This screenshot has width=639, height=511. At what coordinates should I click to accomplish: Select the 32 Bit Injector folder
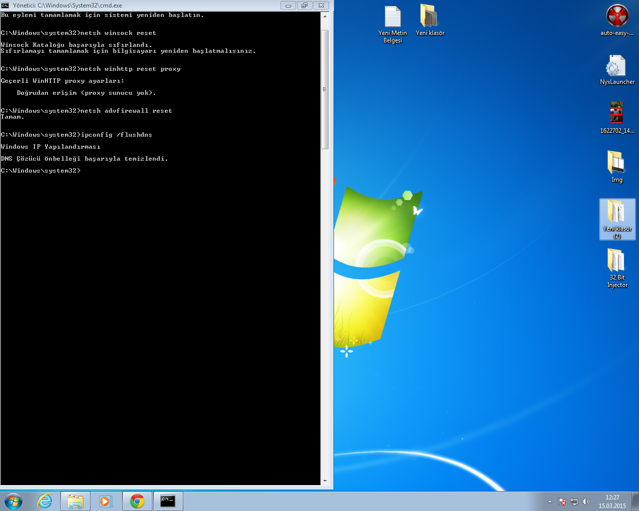[x=617, y=268]
